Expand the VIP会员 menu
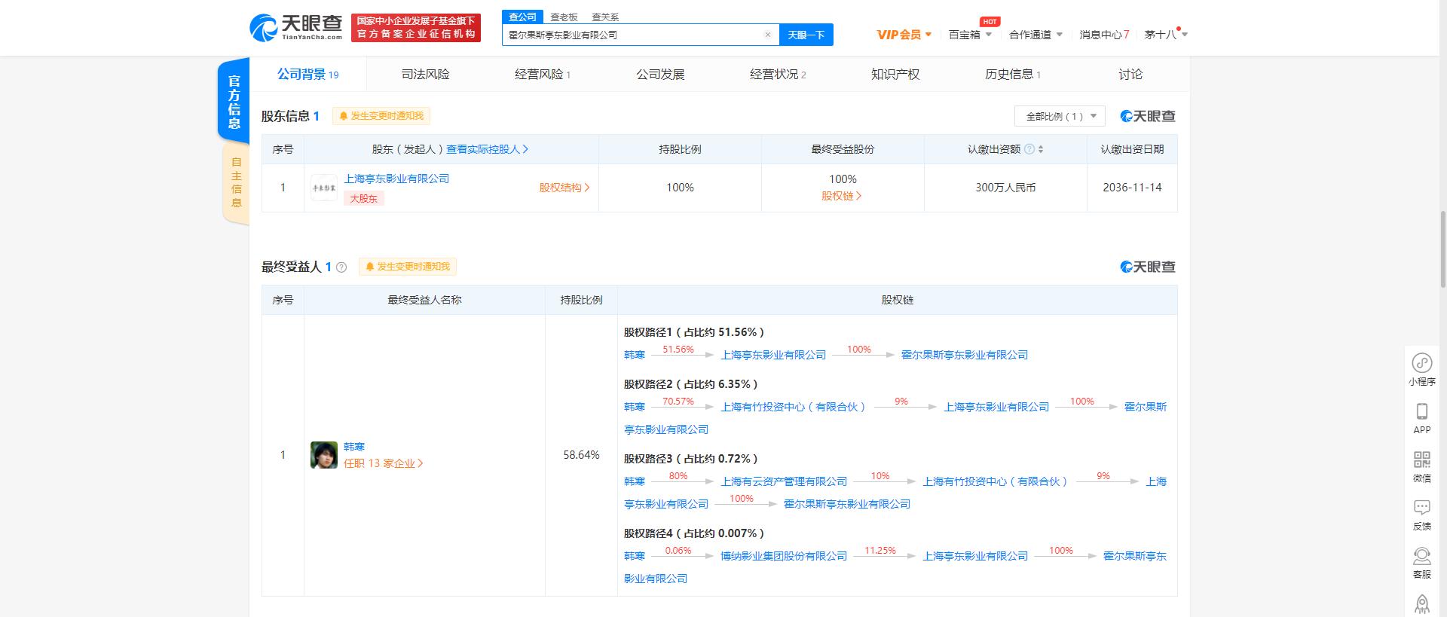 (x=904, y=35)
